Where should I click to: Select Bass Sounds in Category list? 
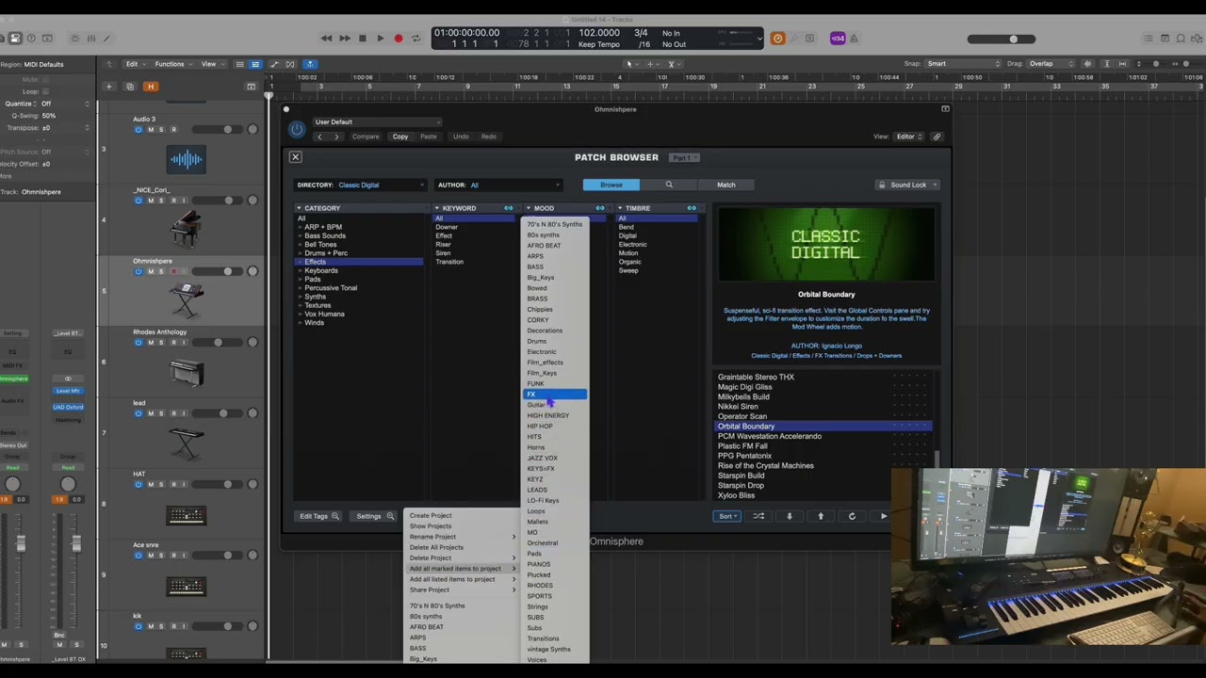[x=325, y=235]
